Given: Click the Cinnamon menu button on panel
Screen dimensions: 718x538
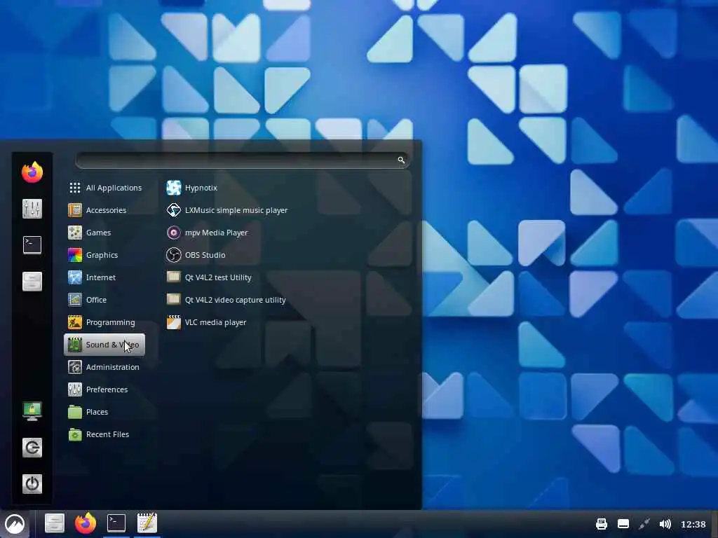Looking at the screenshot, I should pyautogui.click(x=15, y=524).
